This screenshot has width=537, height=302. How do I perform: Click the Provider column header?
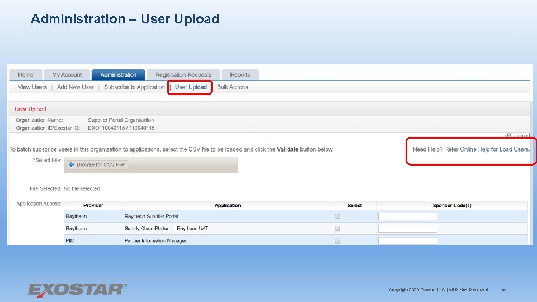[93, 205]
